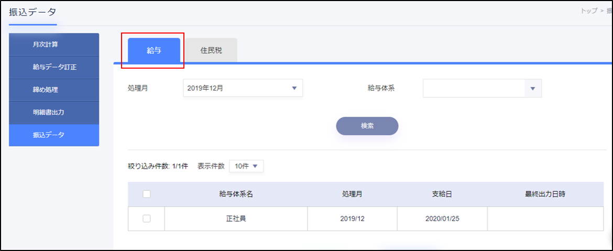Click the 2019年12月 field
Image resolution: width=613 pixels, height=251 pixels.
click(243, 89)
